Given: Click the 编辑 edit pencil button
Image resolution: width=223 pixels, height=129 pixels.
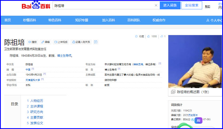Looking at the screenshot, I should pyautogui.click(x=45, y=42).
